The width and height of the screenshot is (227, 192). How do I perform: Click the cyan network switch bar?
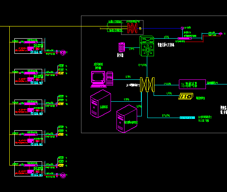tap(187, 118)
